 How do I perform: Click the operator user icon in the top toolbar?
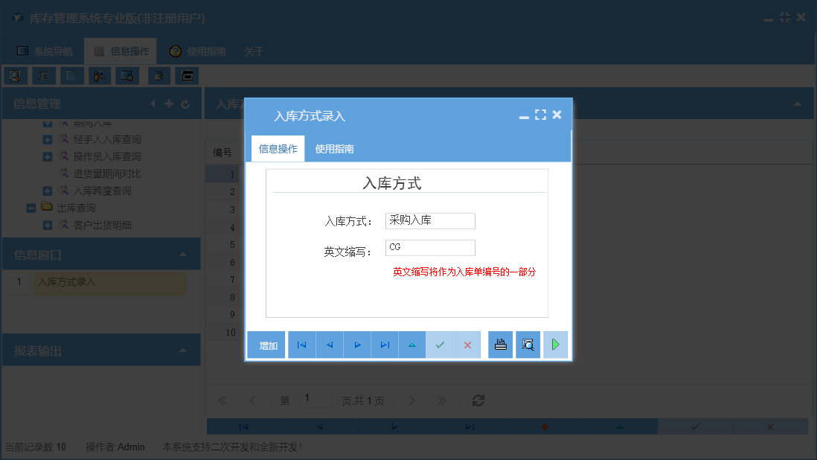click(x=98, y=75)
